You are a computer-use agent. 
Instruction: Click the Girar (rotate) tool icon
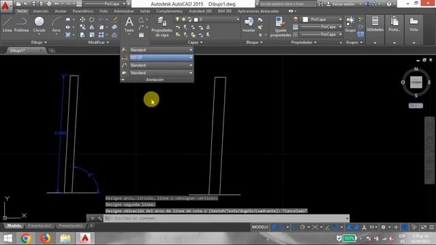tap(91, 20)
